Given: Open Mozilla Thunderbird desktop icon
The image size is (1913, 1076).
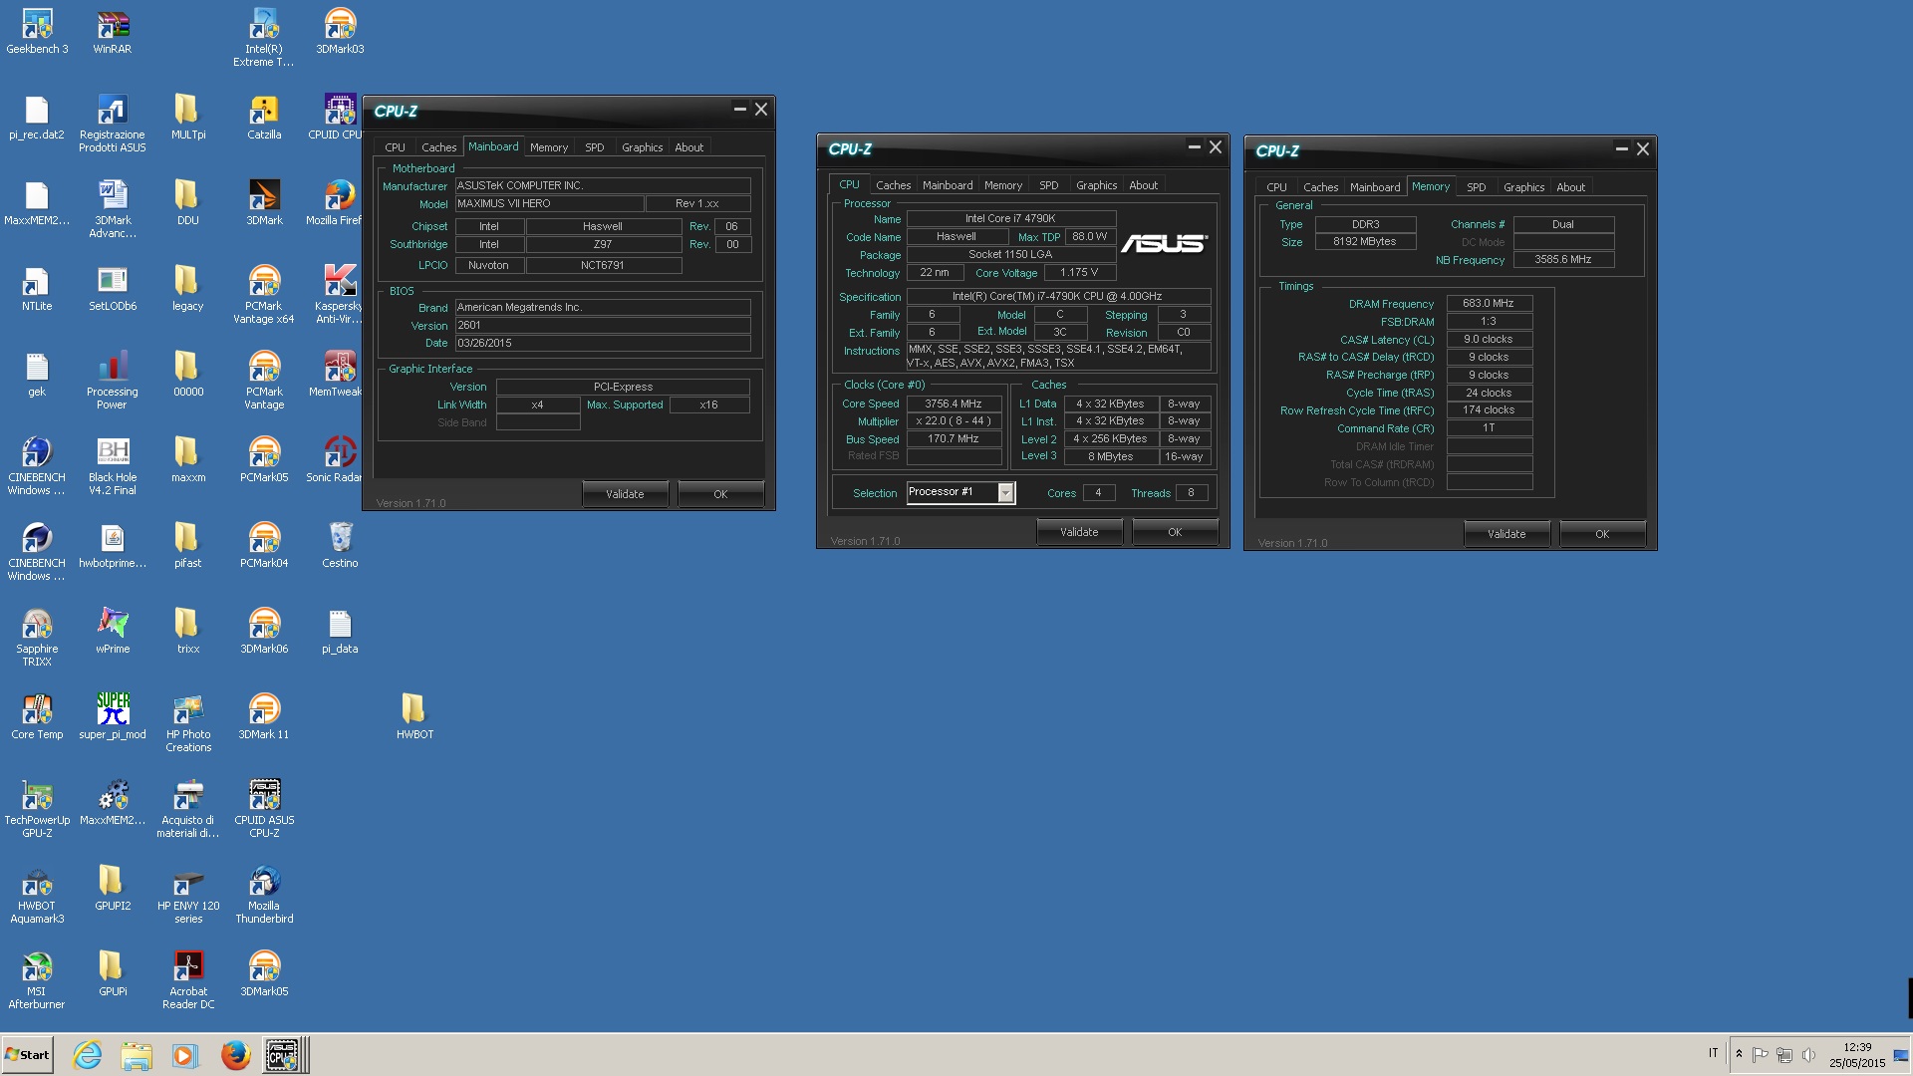Looking at the screenshot, I should [x=264, y=894].
